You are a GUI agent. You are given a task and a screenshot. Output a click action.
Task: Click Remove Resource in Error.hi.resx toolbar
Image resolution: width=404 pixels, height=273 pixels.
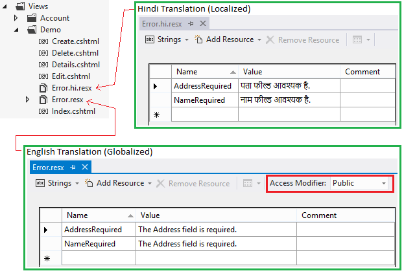[x=302, y=40]
